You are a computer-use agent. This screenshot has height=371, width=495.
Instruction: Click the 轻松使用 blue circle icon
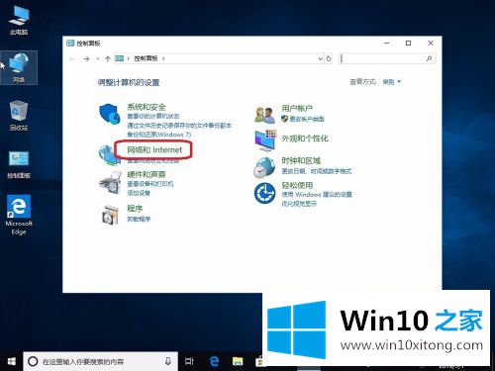coord(264,193)
